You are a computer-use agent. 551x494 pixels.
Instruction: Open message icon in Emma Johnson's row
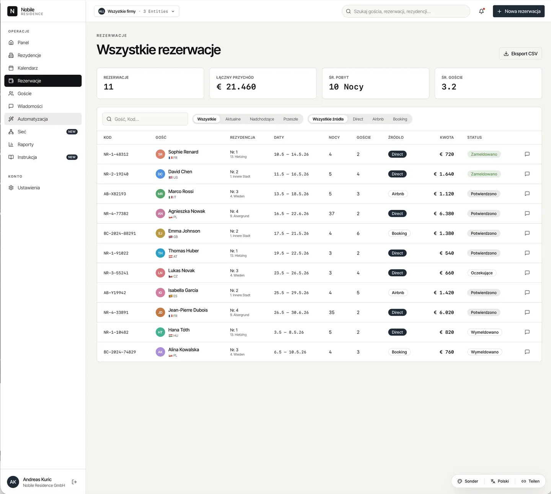(x=527, y=233)
